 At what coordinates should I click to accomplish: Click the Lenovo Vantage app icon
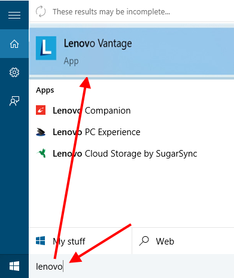[x=46, y=48]
